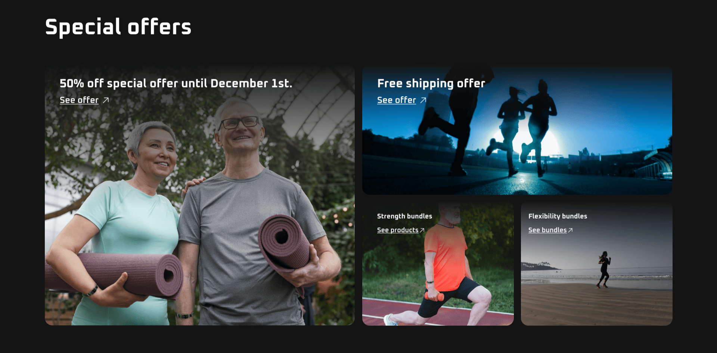Follow the See products link

click(398, 230)
